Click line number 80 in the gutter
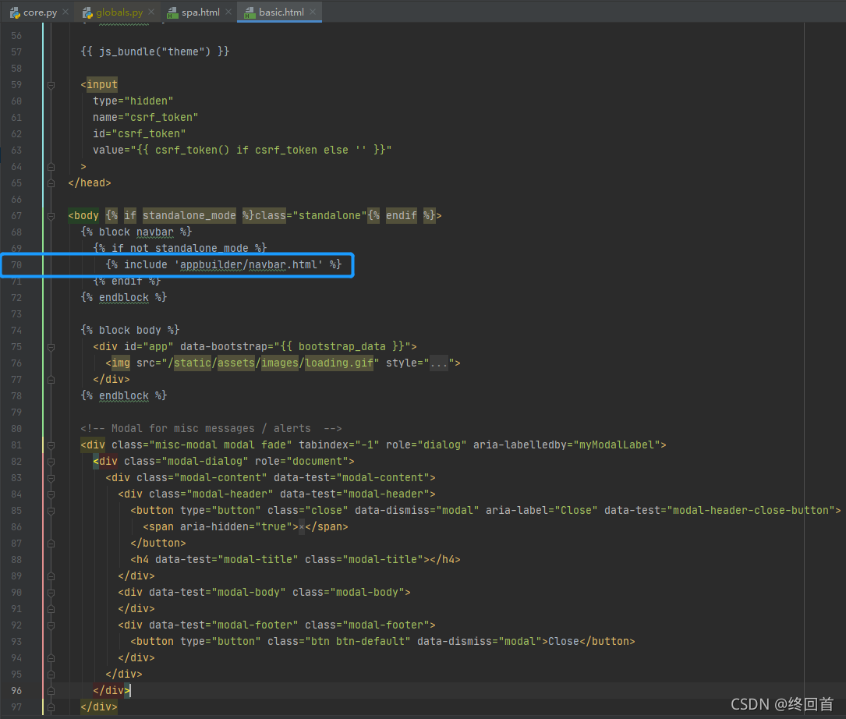Screen dimensions: 846x719 pyautogui.click(x=16, y=429)
